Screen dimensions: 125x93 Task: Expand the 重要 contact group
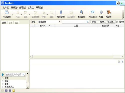coord(3,84)
